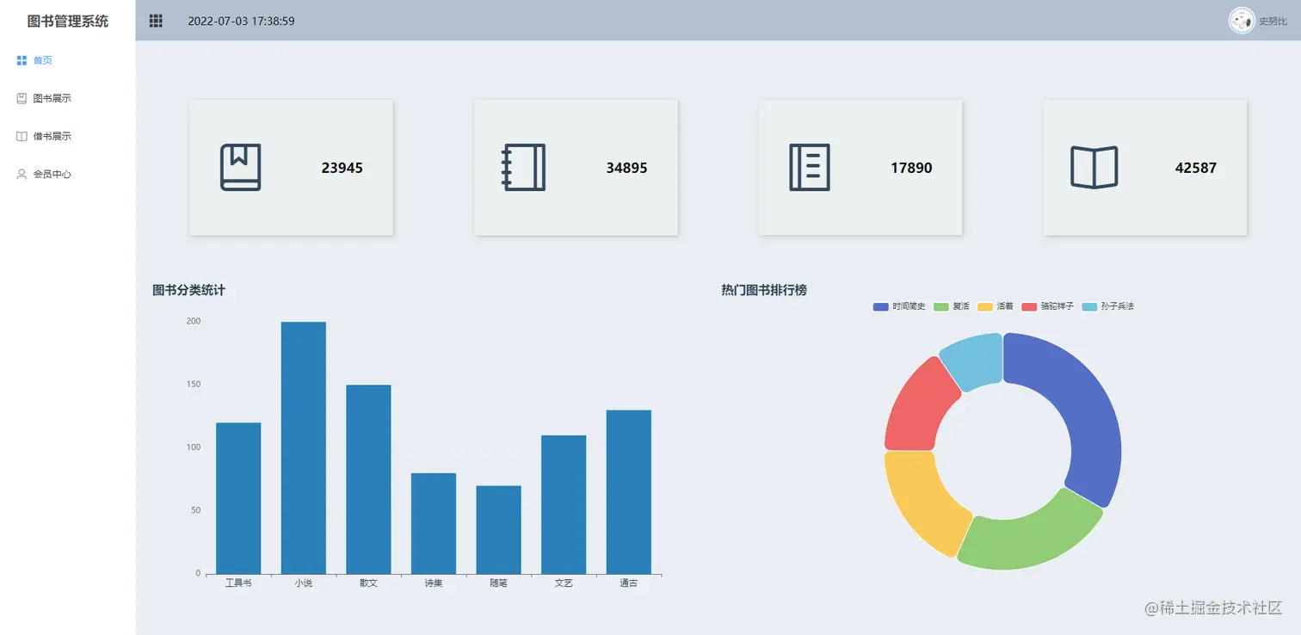Click the 100 y-axis label
This screenshot has width=1301, height=635.
click(x=194, y=447)
